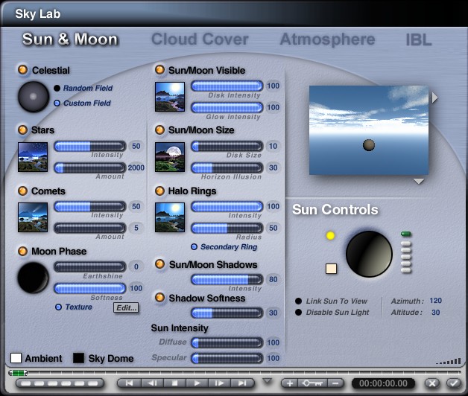468x396 pixels.
Task: Click the Sun/Moon Size preview icon
Action: click(x=170, y=157)
